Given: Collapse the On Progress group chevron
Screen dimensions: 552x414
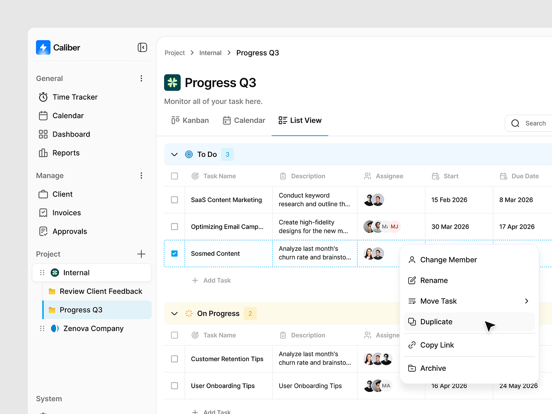Looking at the screenshot, I should tap(174, 314).
